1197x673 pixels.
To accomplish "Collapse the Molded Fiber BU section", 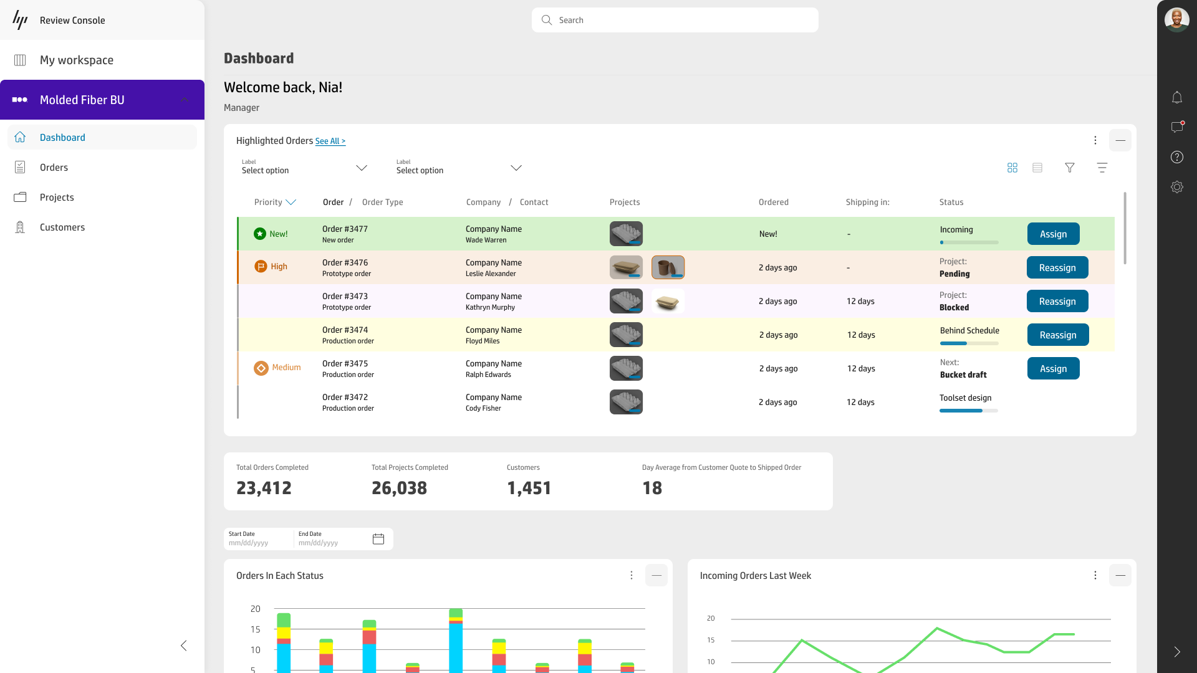I will (185, 100).
